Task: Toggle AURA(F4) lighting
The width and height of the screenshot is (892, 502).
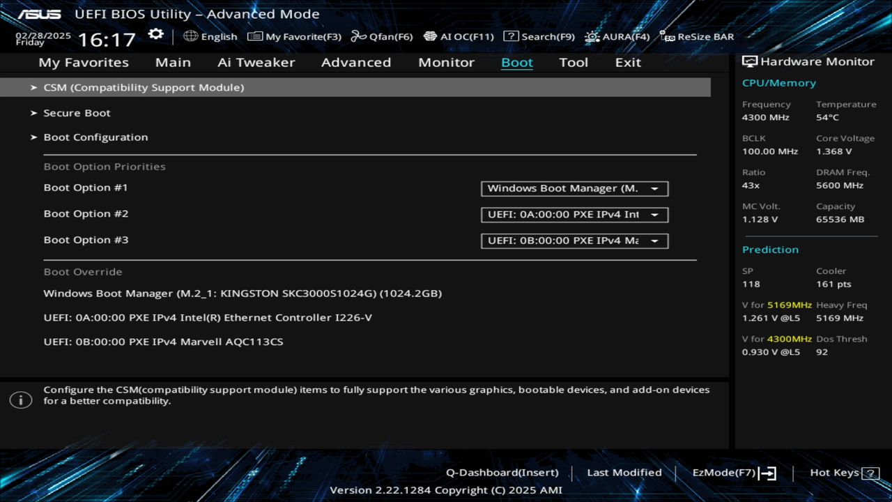Action: point(617,36)
